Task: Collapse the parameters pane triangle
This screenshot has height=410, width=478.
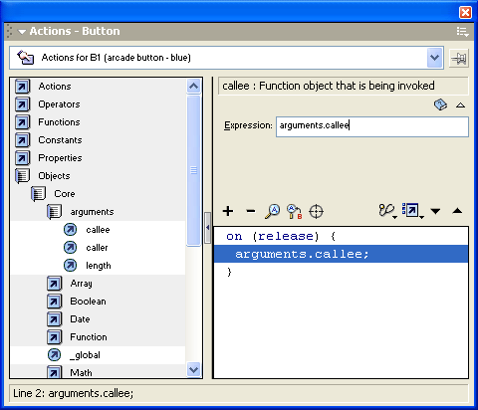Action: tap(460, 105)
